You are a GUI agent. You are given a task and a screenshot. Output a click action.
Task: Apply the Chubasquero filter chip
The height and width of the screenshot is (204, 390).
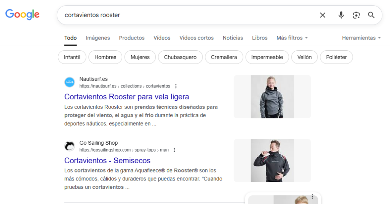click(x=180, y=57)
